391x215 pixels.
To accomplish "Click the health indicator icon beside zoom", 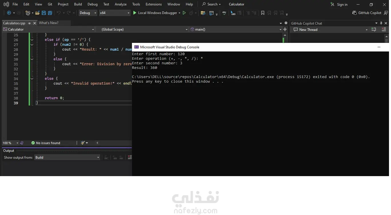I will point(22,143).
